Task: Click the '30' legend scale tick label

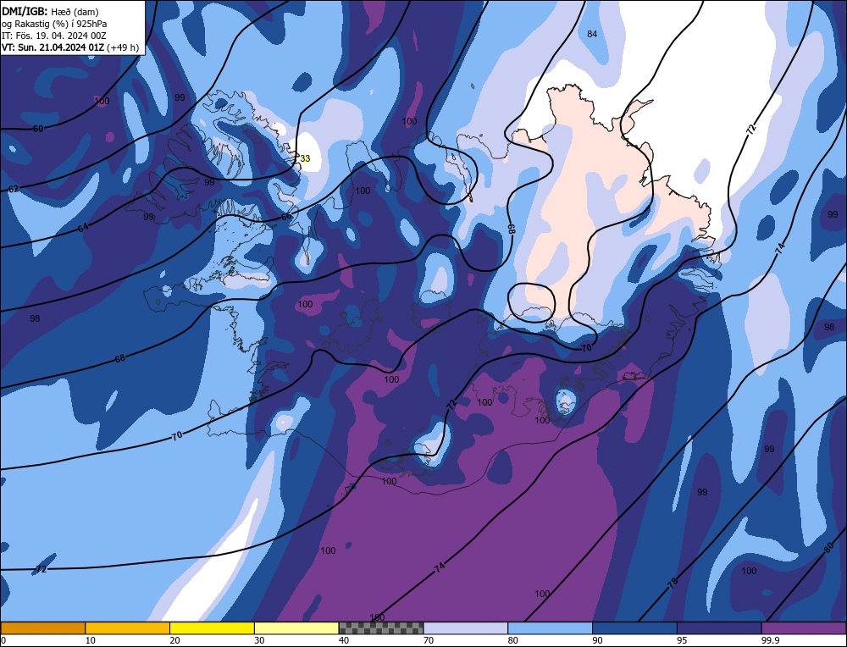Action: click(x=259, y=640)
